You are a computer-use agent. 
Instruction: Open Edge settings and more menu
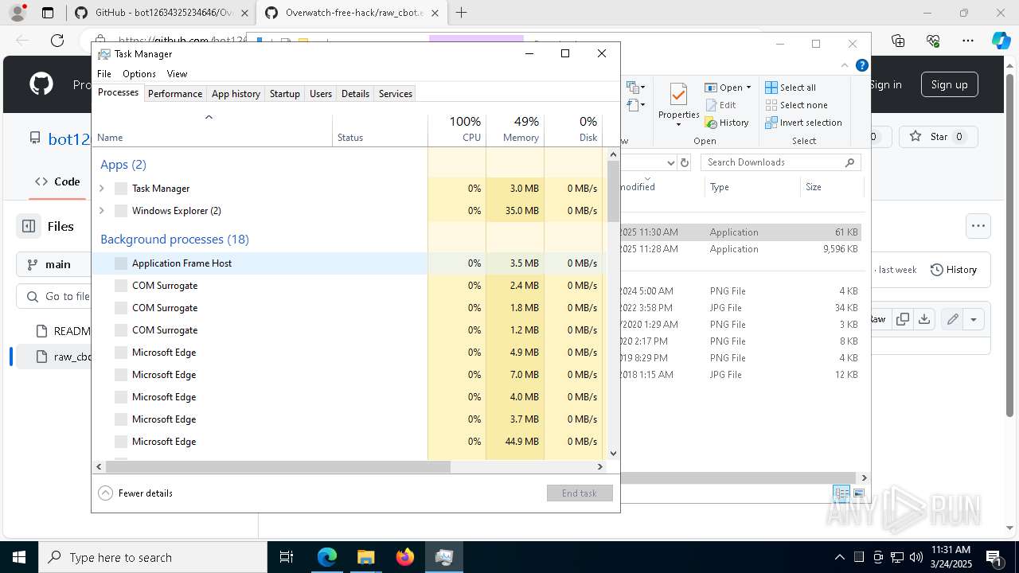click(968, 41)
